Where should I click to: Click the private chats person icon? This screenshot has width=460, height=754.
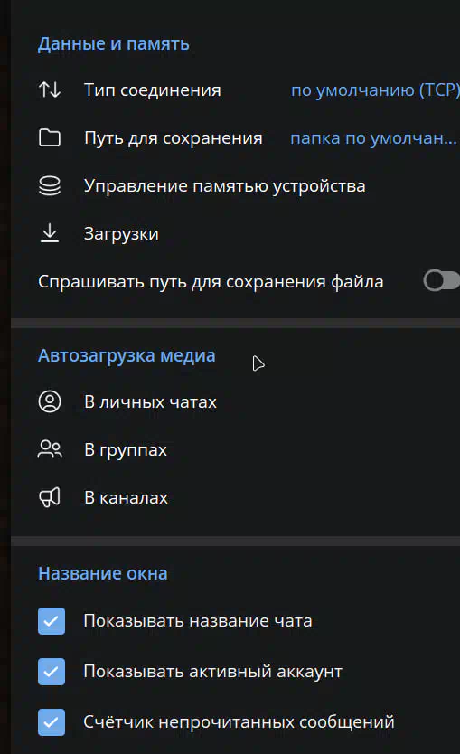point(50,401)
